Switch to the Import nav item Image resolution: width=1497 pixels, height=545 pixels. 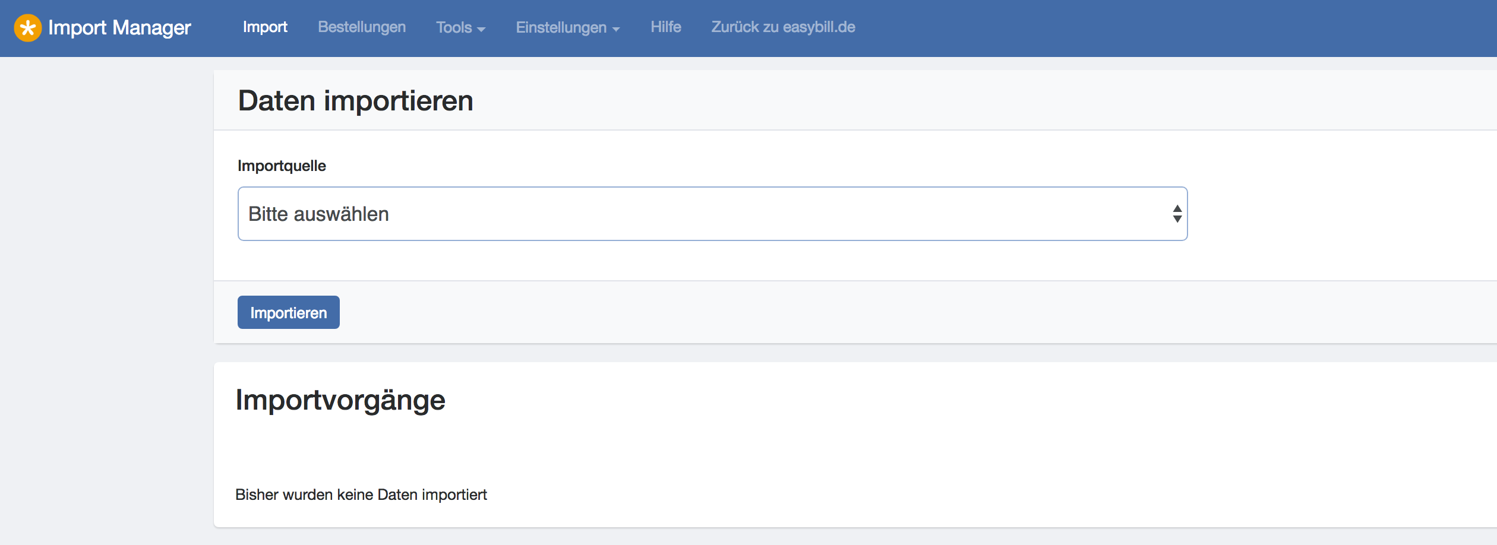click(265, 27)
